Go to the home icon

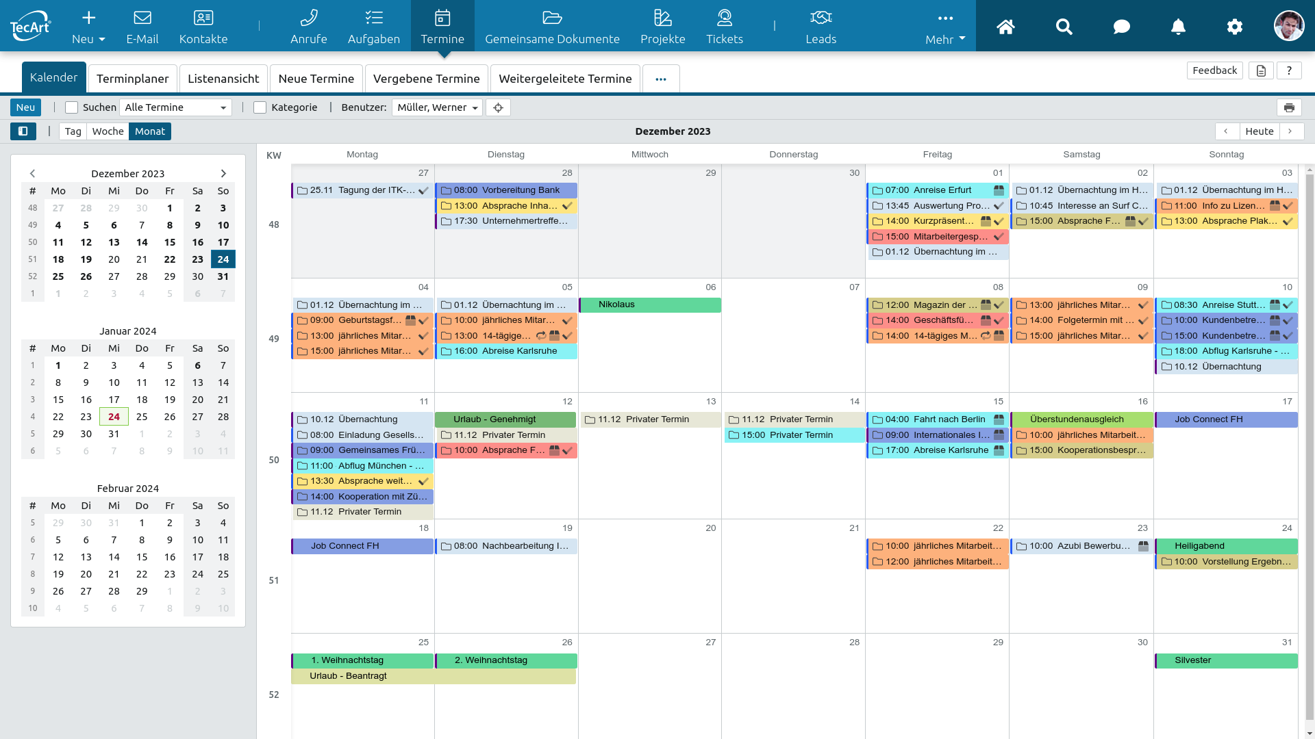coord(1005,27)
